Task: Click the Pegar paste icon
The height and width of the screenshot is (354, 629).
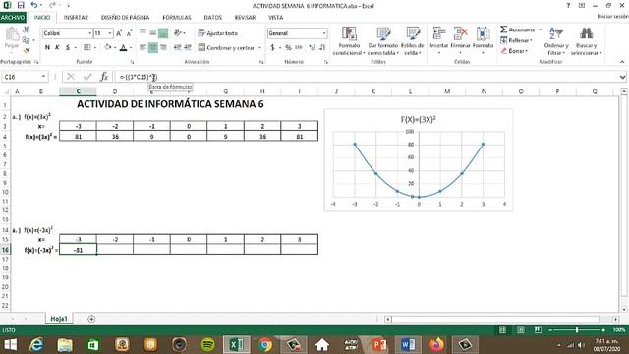Action: [12, 35]
